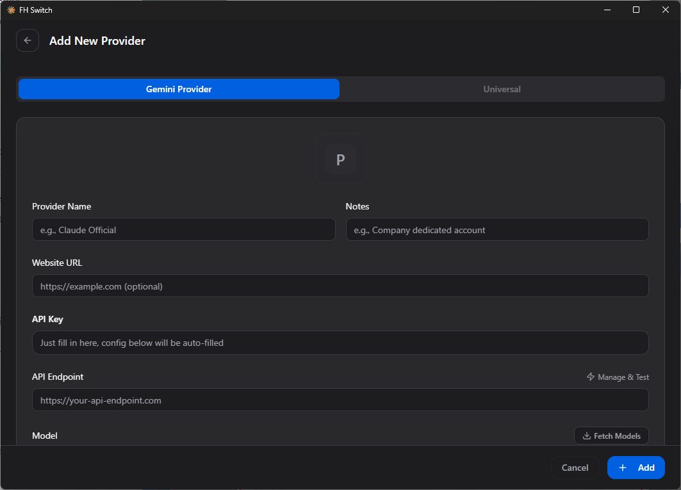Click the FH Switch window title

[36, 10]
